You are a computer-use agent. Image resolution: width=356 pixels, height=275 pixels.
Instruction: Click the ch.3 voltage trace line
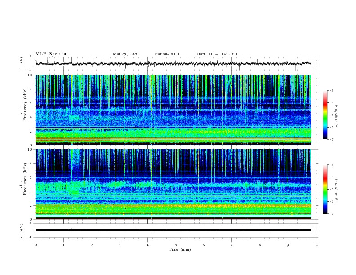[x=173, y=230]
